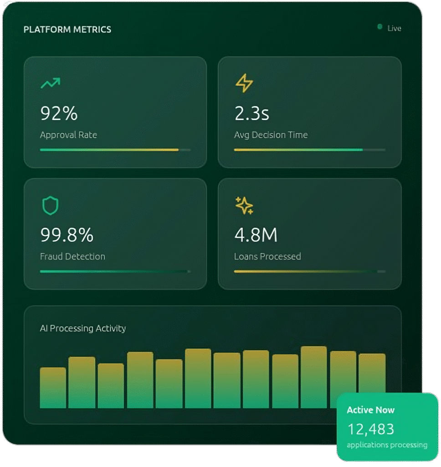The height and width of the screenshot is (467, 441).
Task: Click the green Live status dot
Action: (380, 27)
